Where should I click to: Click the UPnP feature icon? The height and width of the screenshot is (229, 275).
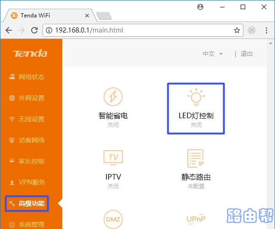tap(196, 218)
